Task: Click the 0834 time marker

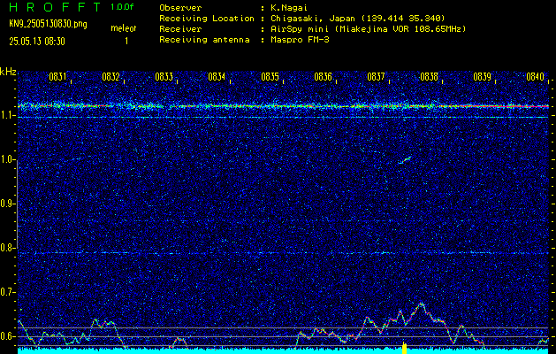Action: [x=217, y=76]
